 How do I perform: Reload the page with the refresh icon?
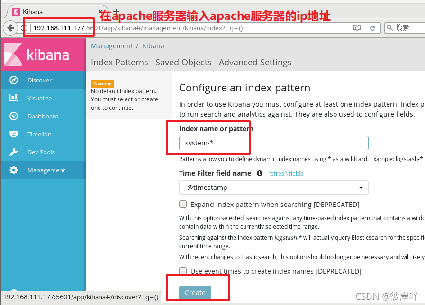[x=373, y=28]
